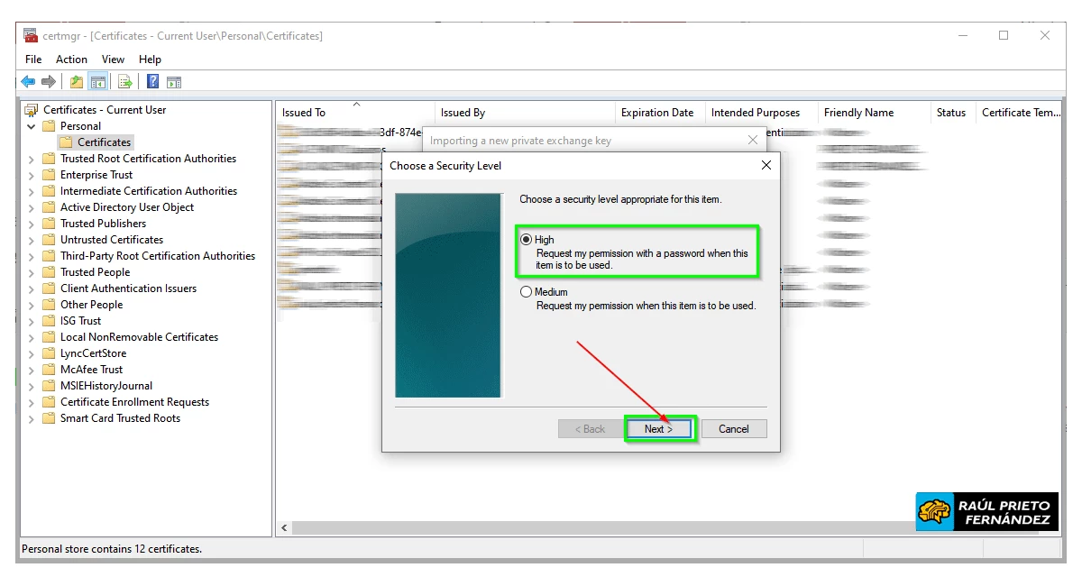Sort list by Expiration Date column
The width and height of the screenshot is (1082, 586).
click(657, 113)
